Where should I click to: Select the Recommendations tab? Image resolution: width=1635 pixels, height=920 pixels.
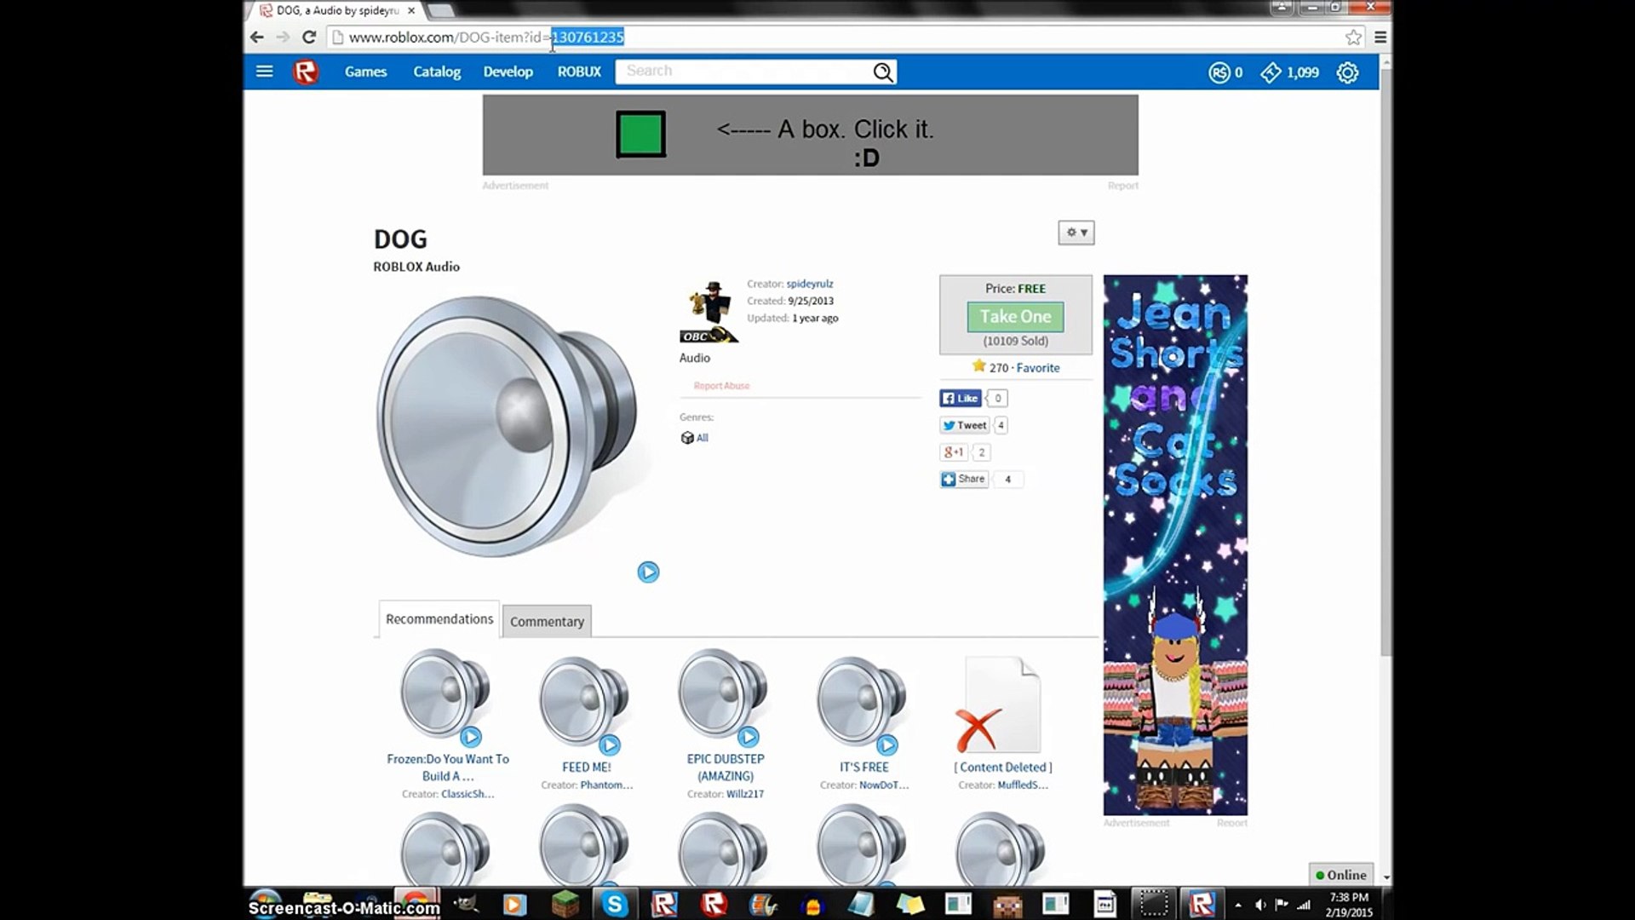(x=439, y=618)
